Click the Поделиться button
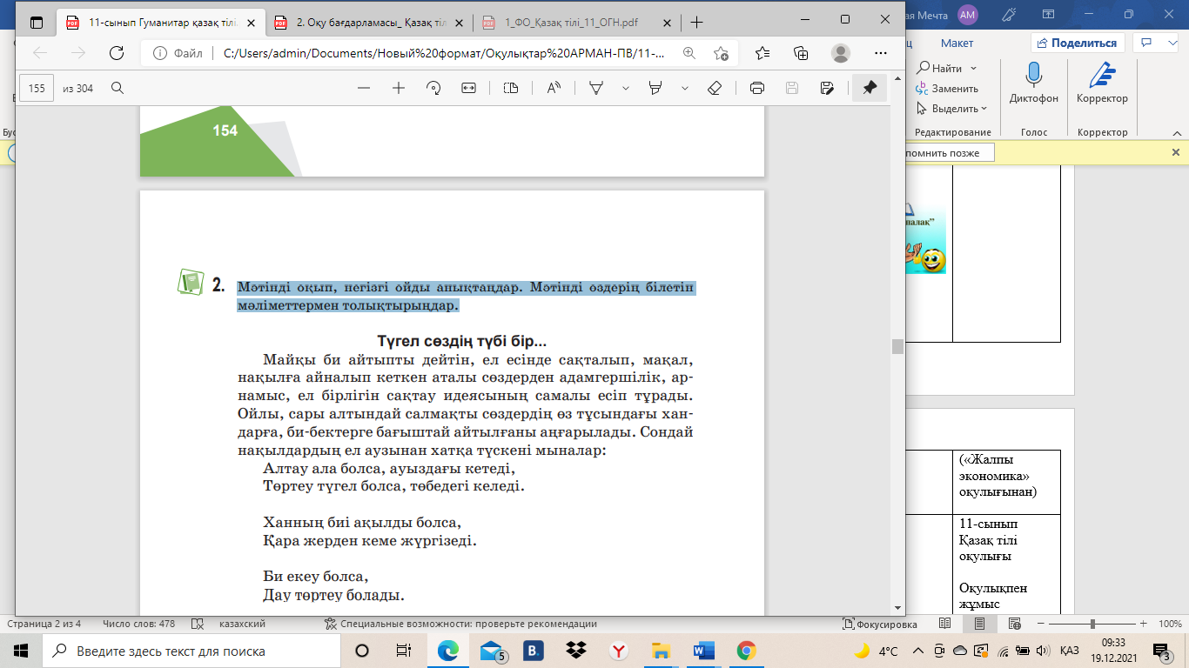The height and width of the screenshot is (668, 1189). 1078,43
